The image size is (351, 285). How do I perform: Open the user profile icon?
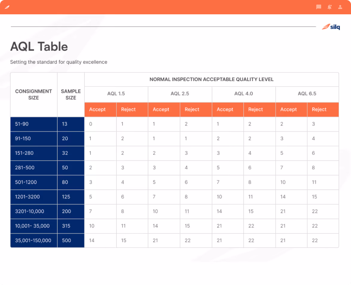point(340,7)
